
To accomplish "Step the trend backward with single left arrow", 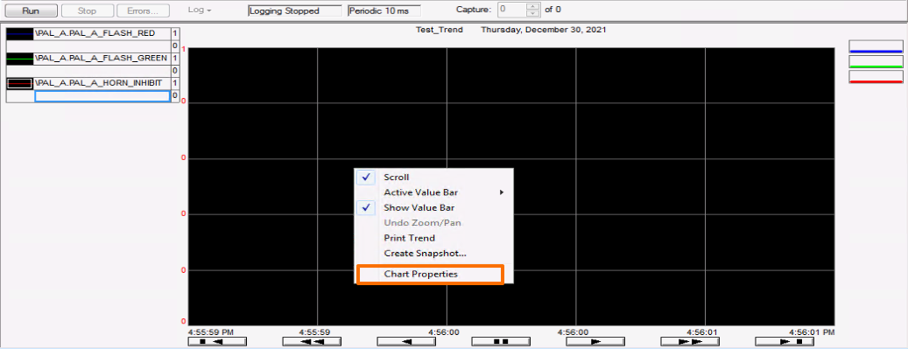I will coord(406,341).
